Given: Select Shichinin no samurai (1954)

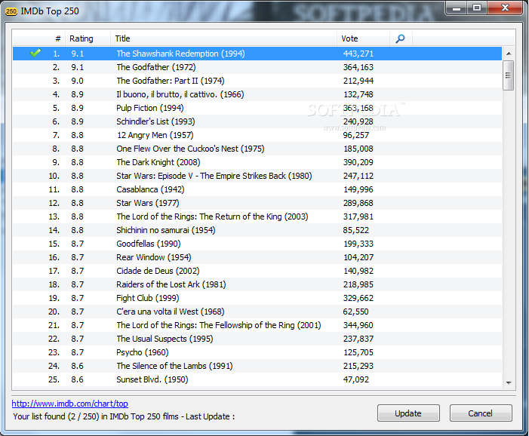Looking at the screenshot, I should tap(257, 230).
